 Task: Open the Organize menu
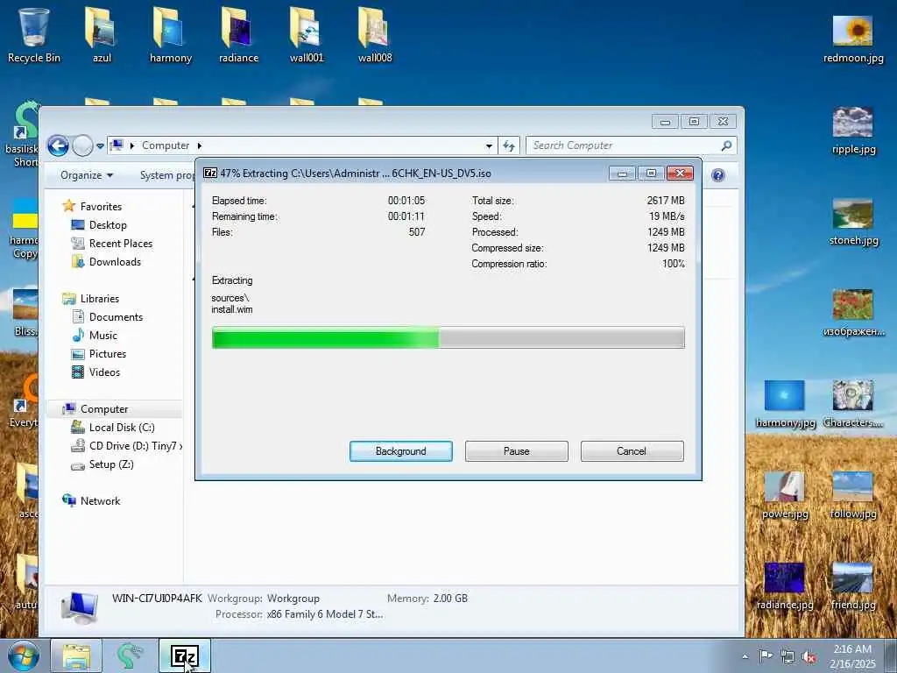tap(87, 175)
